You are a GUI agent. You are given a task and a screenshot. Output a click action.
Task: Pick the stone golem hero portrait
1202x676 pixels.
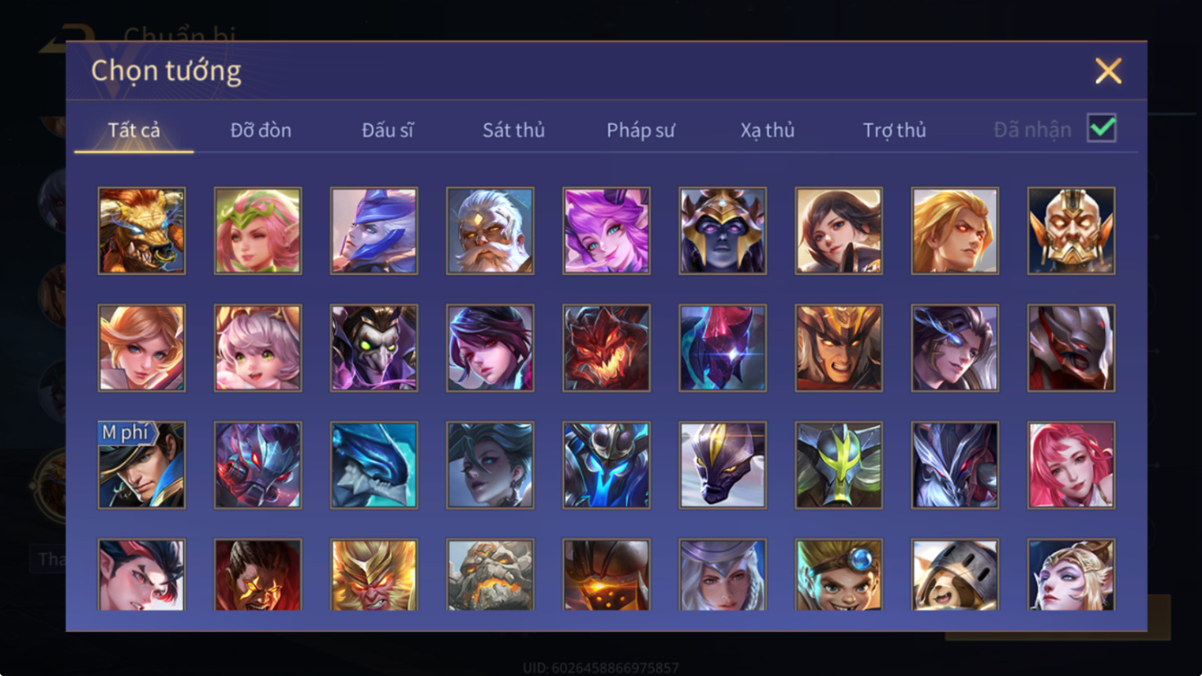pyautogui.click(x=490, y=574)
